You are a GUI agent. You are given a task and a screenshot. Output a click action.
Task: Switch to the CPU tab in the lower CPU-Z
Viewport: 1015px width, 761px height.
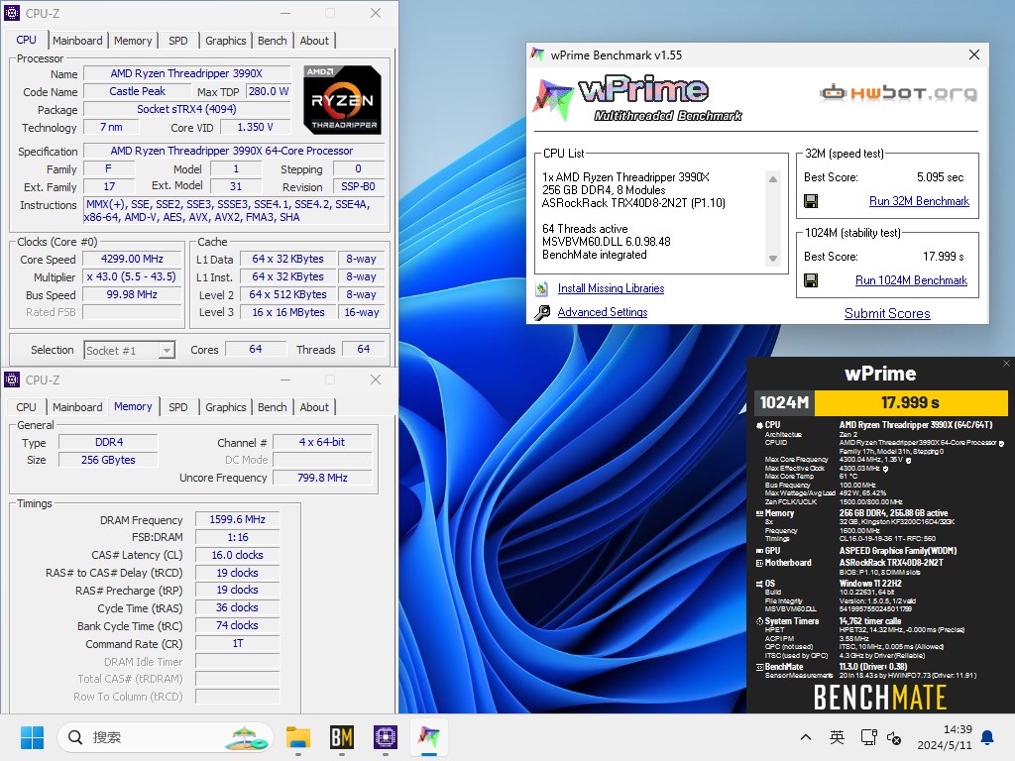[x=26, y=407]
